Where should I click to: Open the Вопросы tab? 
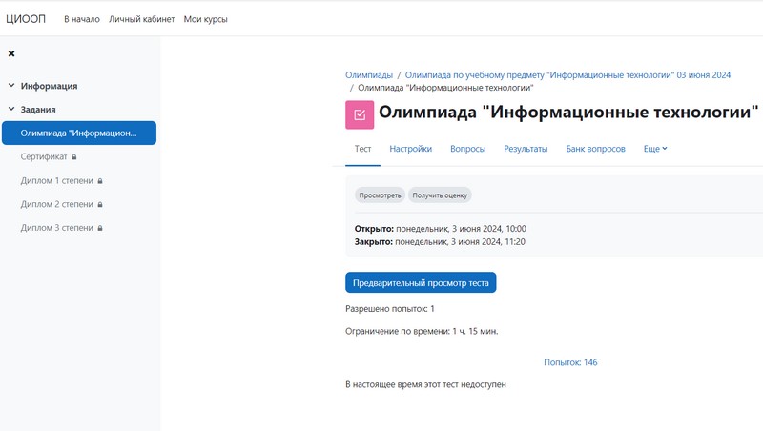(467, 149)
